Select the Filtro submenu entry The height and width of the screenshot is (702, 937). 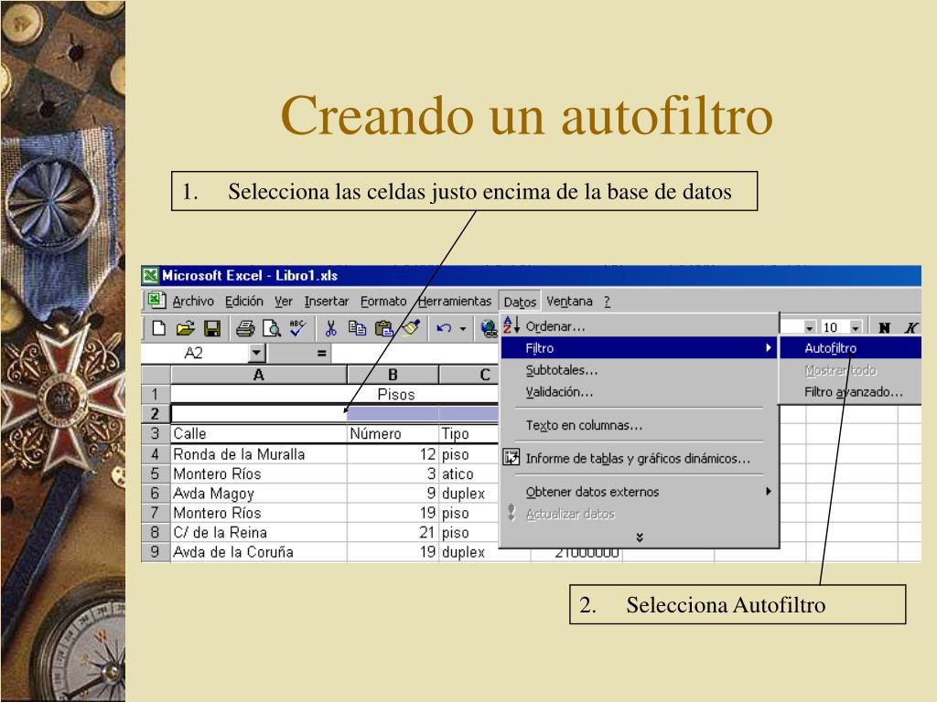pos(639,348)
